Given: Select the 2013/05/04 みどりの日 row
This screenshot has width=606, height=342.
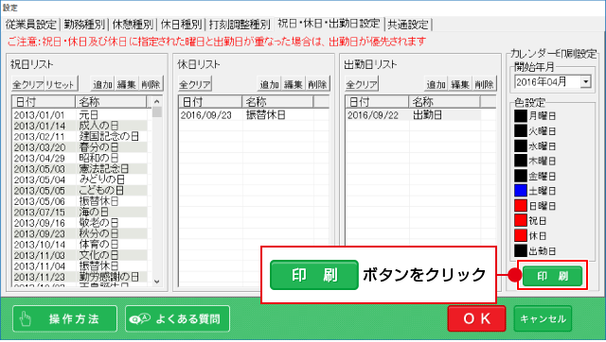Looking at the screenshot, I should [80, 180].
